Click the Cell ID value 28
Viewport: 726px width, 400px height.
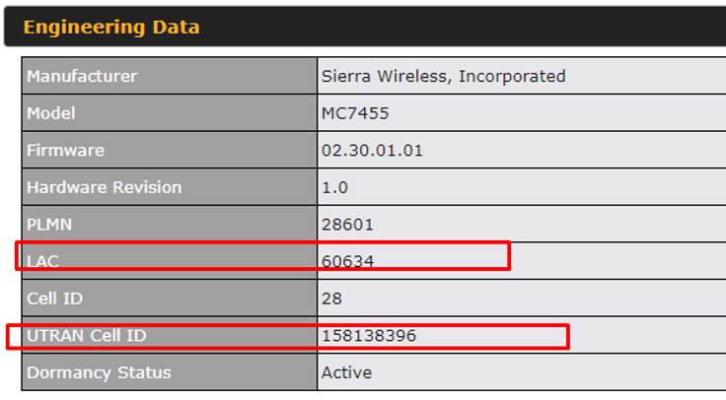[331, 299]
